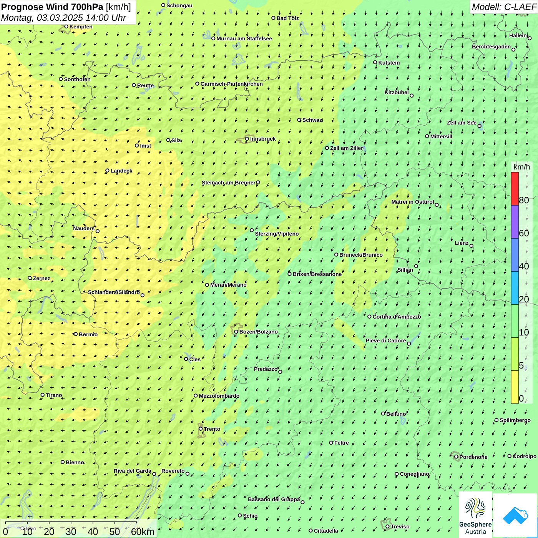Viewport: 538px width, 538px height.
Task: Click the Trento city marker circle
Action: click(201, 428)
